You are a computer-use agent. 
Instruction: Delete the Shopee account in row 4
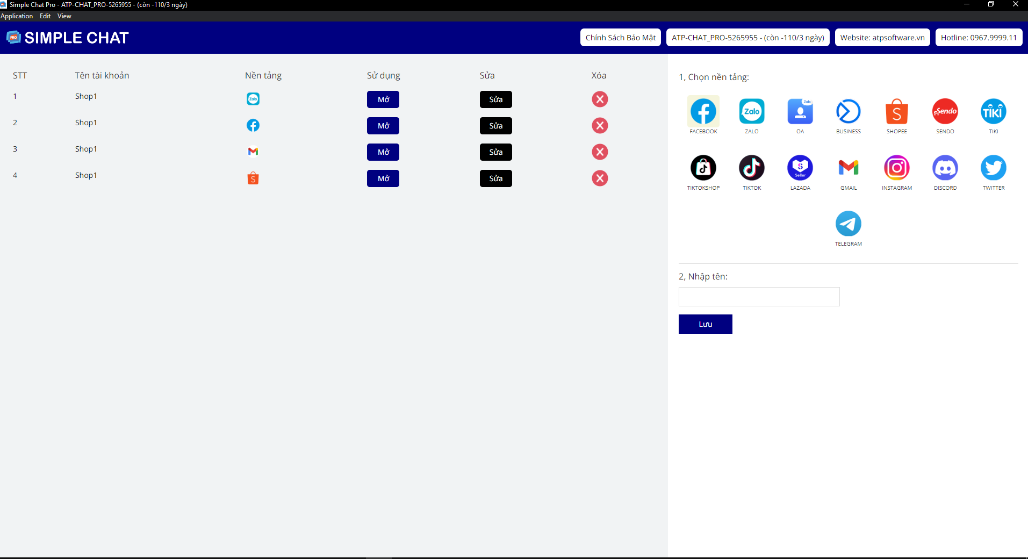600,178
